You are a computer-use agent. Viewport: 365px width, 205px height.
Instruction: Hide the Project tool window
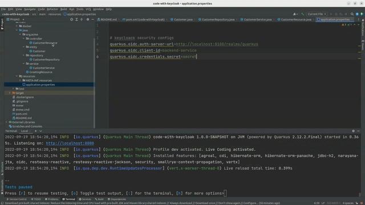click(92, 19)
